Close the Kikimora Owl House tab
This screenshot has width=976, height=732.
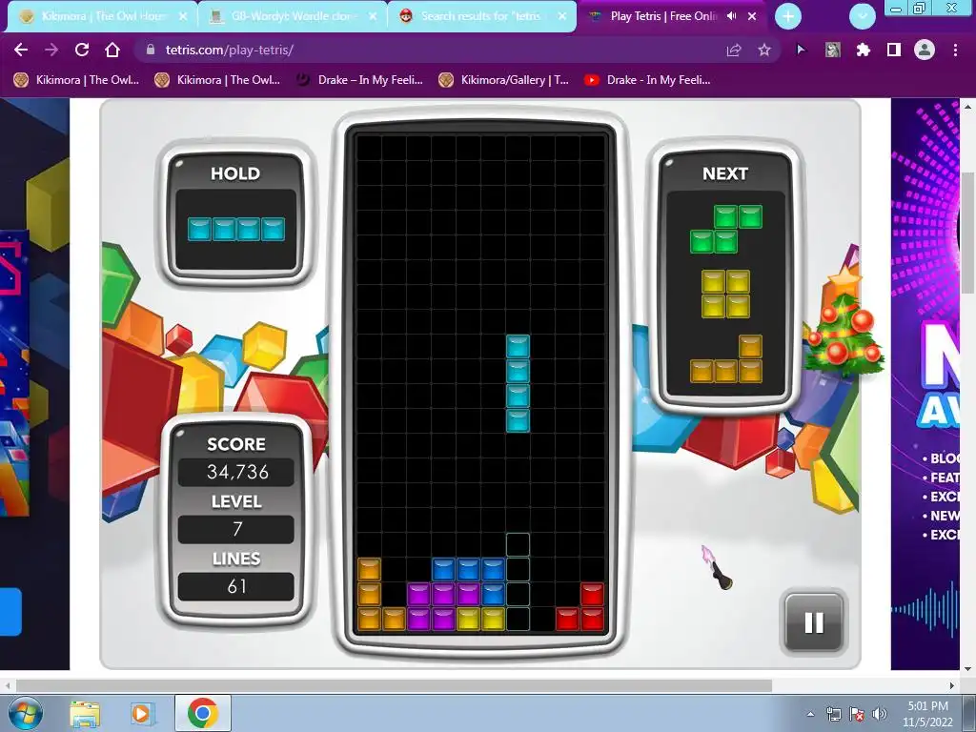point(183,17)
